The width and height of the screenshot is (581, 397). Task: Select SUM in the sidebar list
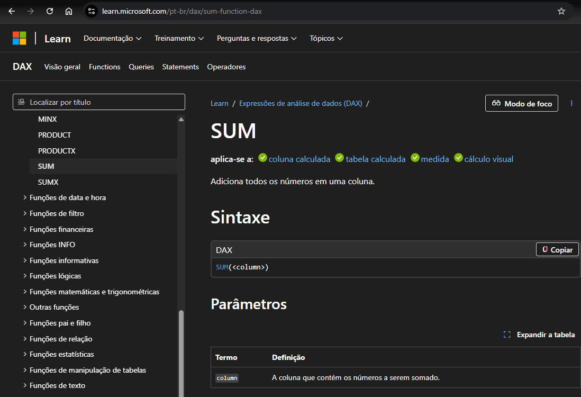103,166
